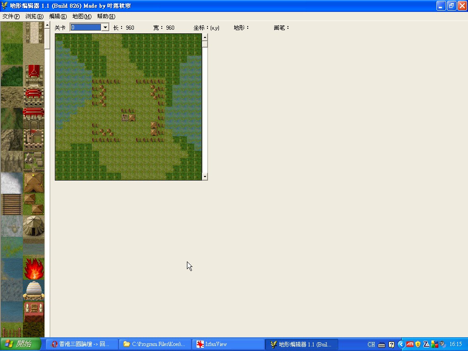This screenshot has width=468, height=351.
Task: Click the tile palette scroll up arrow
Action: click(x=47, y=25)
